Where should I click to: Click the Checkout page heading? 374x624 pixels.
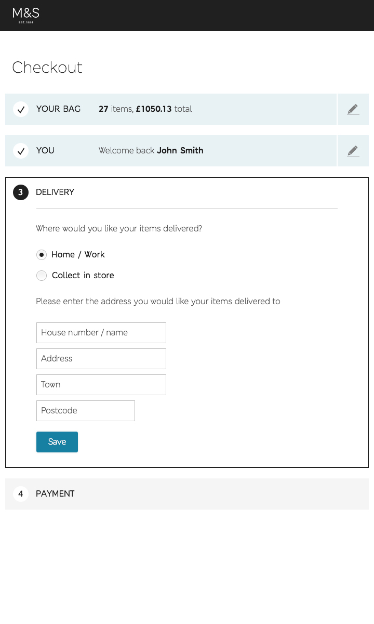(x=47, y=68)
